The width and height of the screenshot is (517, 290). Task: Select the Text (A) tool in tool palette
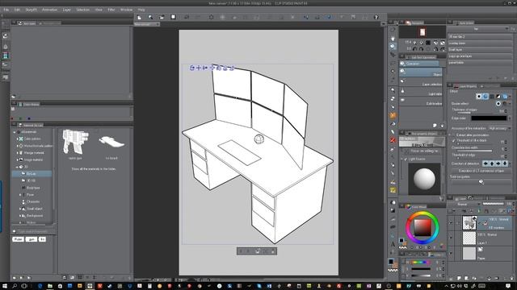(393, 244)
